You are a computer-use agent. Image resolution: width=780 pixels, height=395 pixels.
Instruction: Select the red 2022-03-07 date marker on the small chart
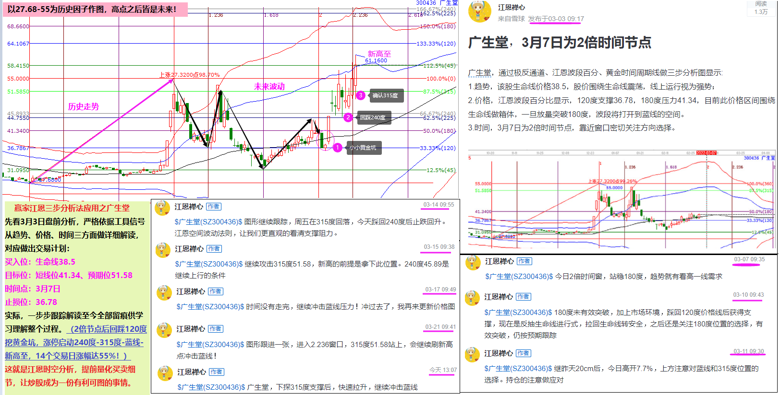(706, 153)
